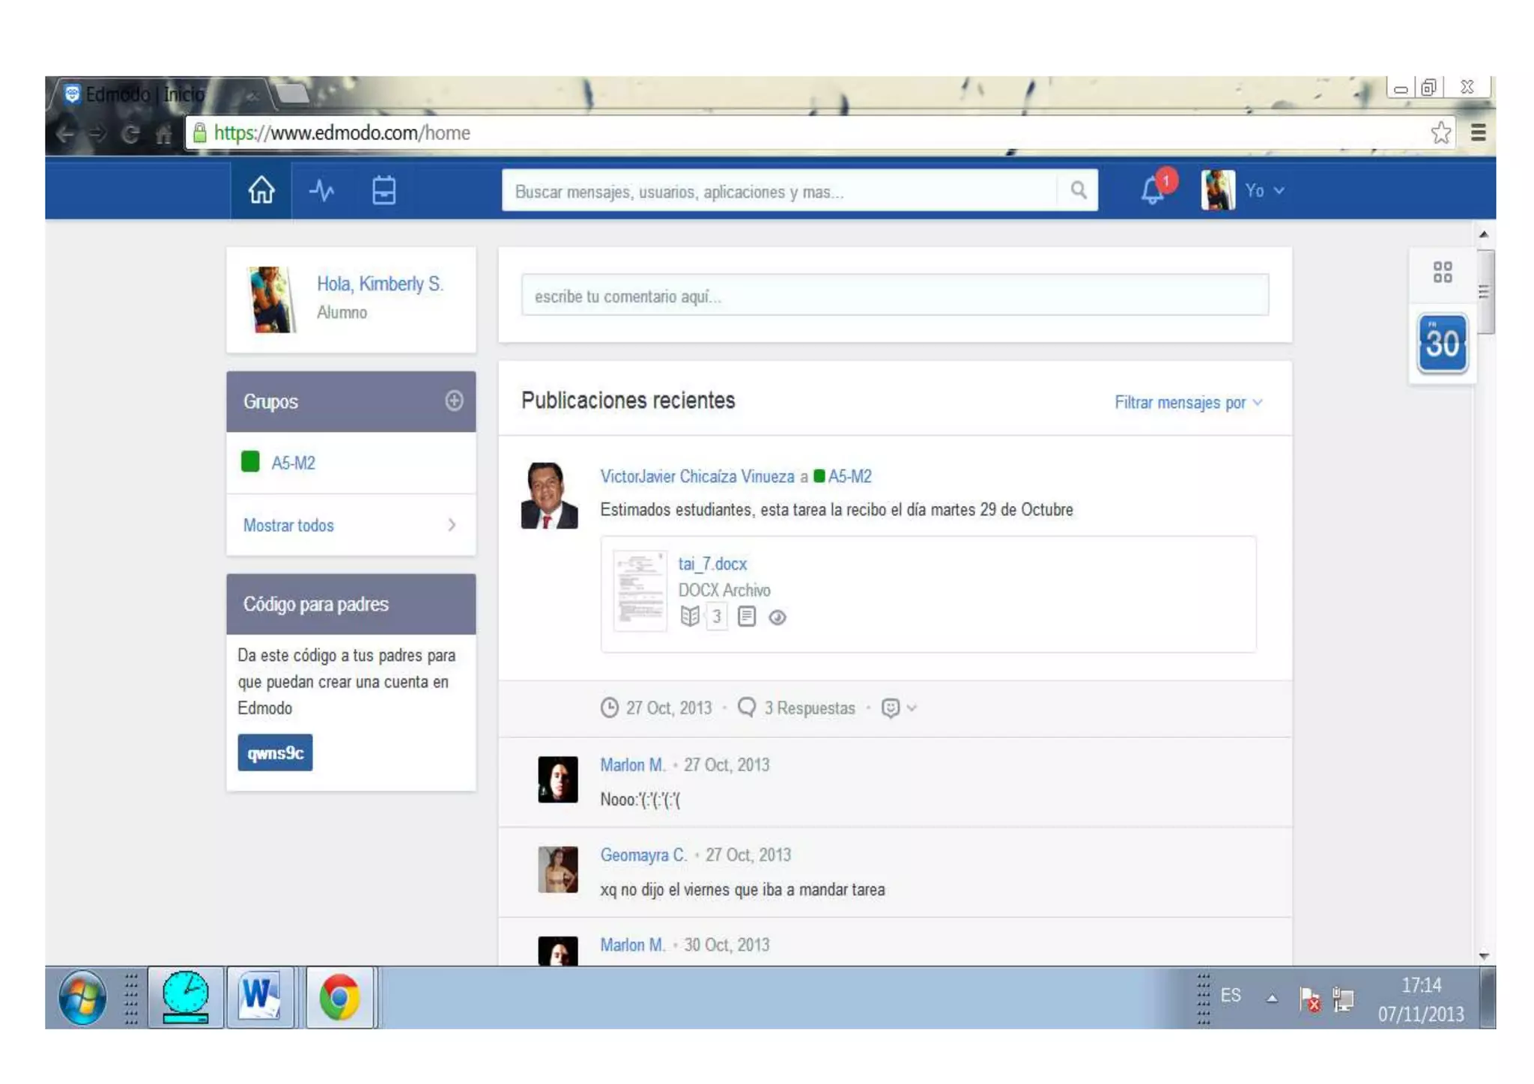This screenshot has width=1534, height=1084.
Task: Click parent code qwns9c button
Action: pyautogui.click(x=275, y=752)
